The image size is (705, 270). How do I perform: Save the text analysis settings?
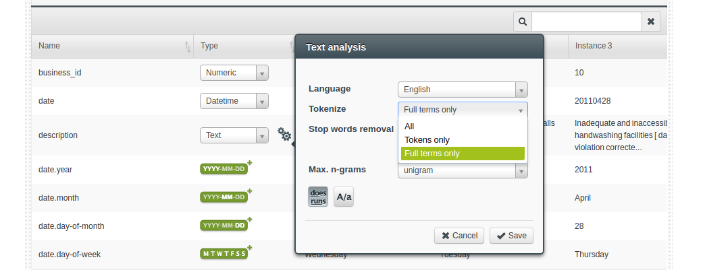[x=511, y=236]
